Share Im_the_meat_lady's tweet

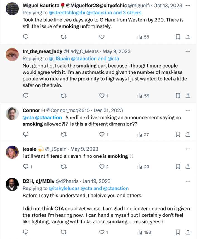(x=188, y=96)
